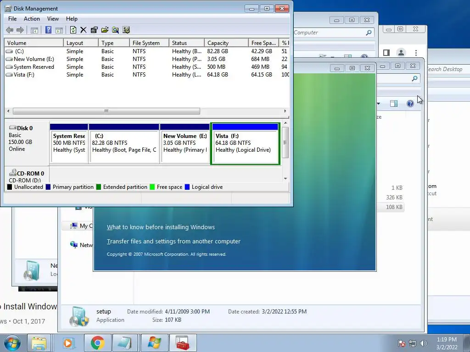
Task: Open the Explorer view options dropdown arrow
Action: pyautogui.click(x=379, y=104)
